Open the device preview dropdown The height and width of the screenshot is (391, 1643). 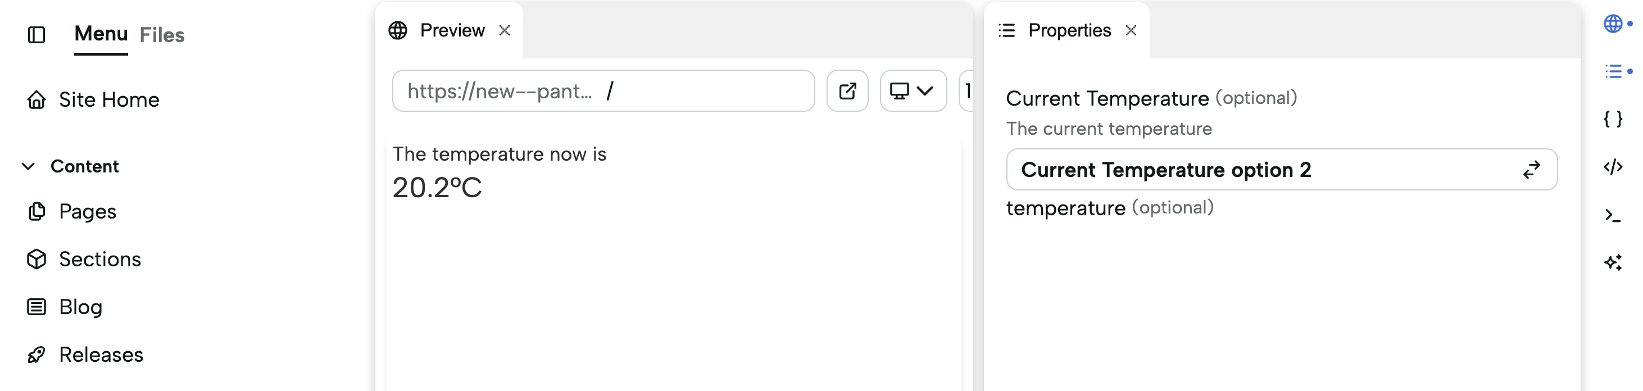pyautogui.click(x=912, y=90)
